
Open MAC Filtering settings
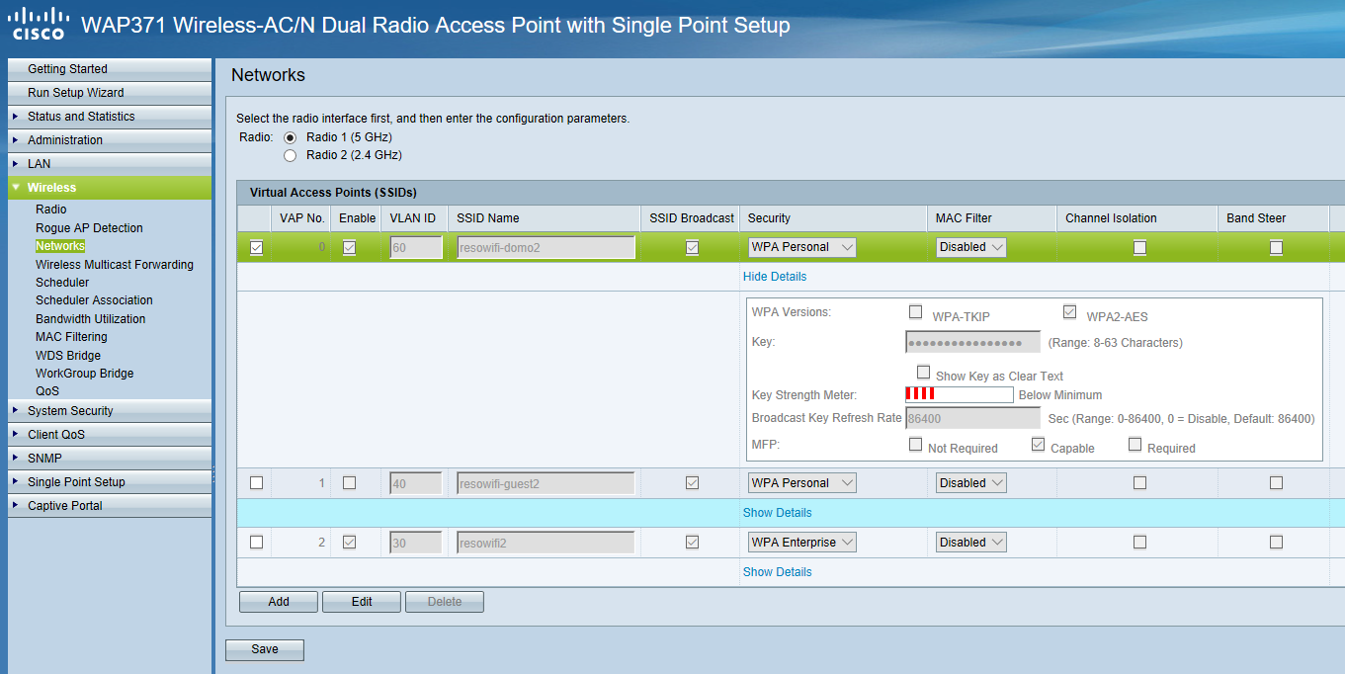point(71,337)
